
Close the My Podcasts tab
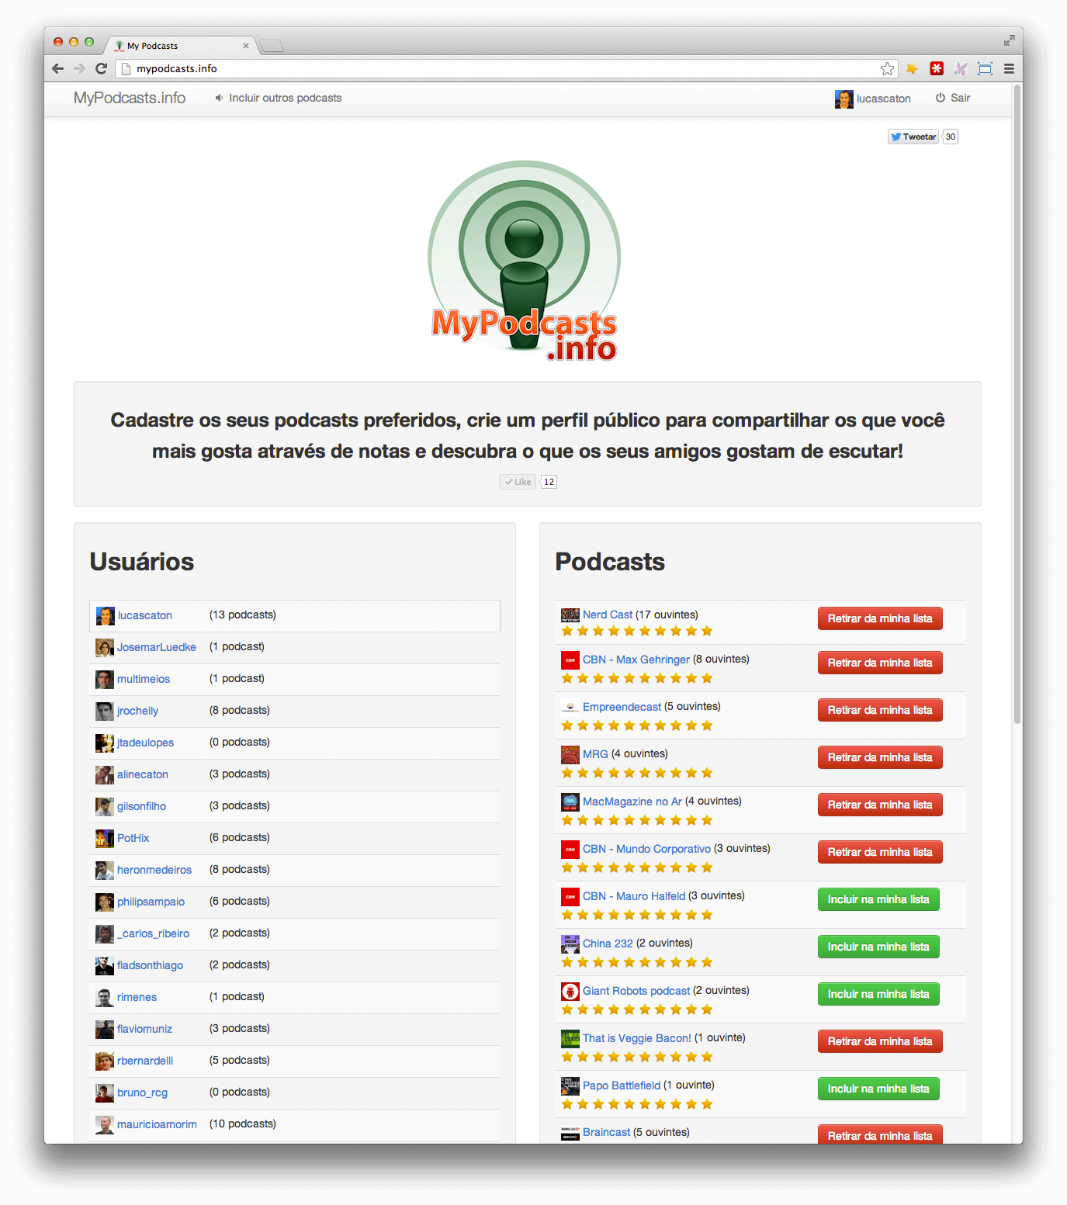click(x=246, y=46)
